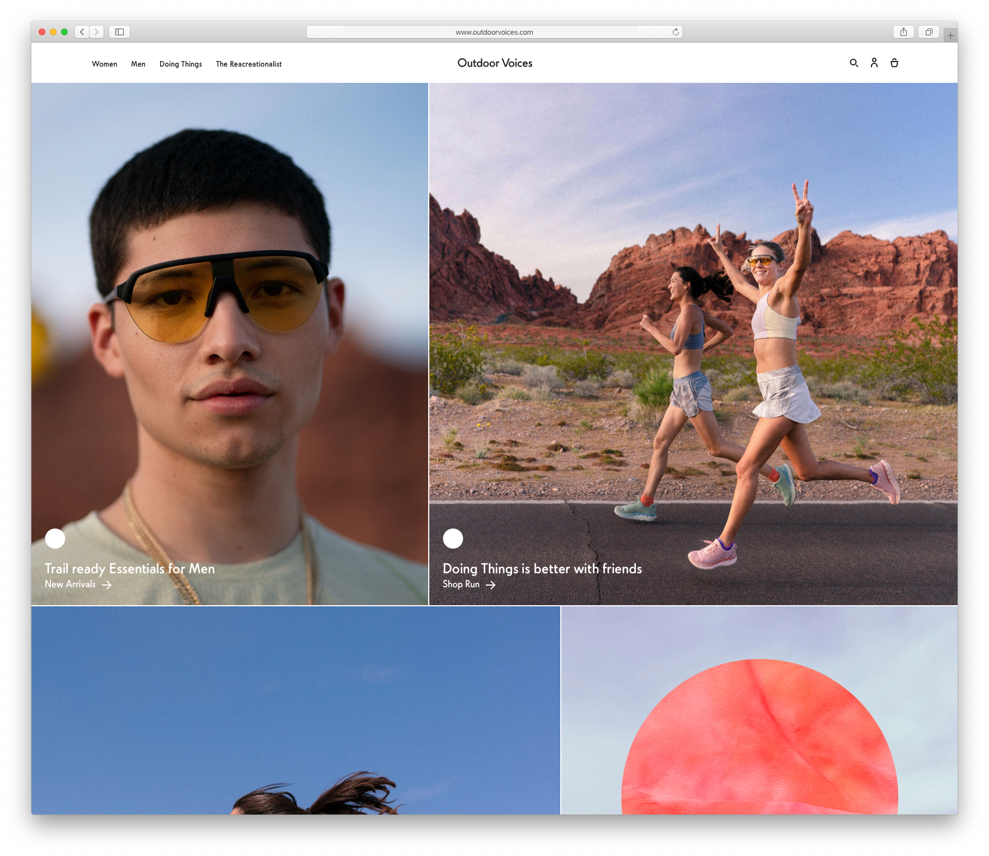989x856 pixels.
Task: Click Doing Things is better with friends heading
Action: click(542, 568)
